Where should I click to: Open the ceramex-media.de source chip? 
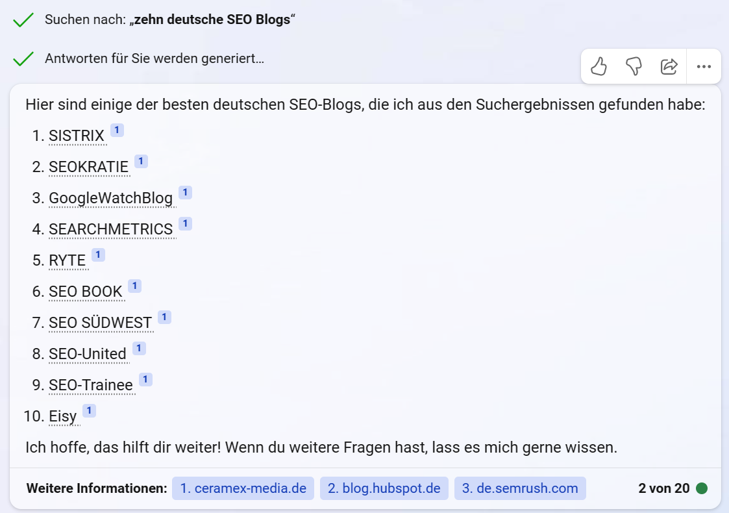(243, 488)
